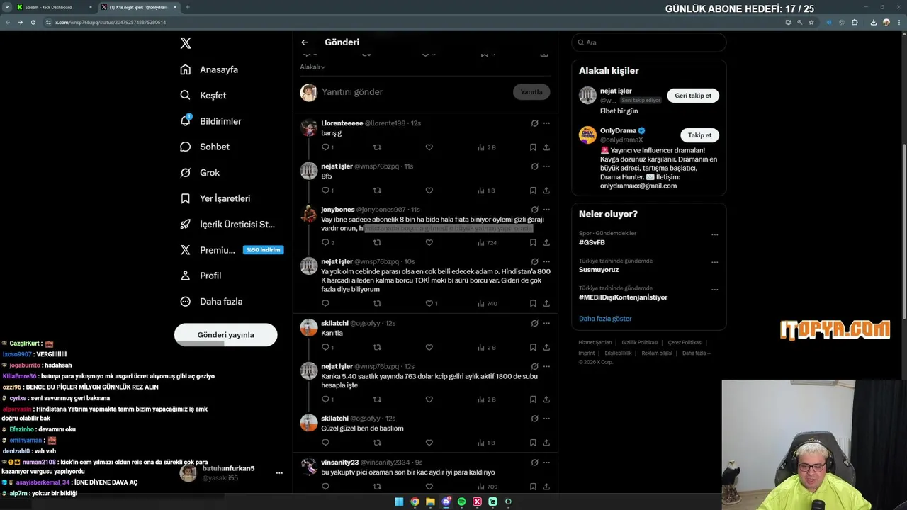The width and height of the screenshot is (907, 510).
Task: Click the Yanıtını gönder reply field
Action: click(415, 92)
